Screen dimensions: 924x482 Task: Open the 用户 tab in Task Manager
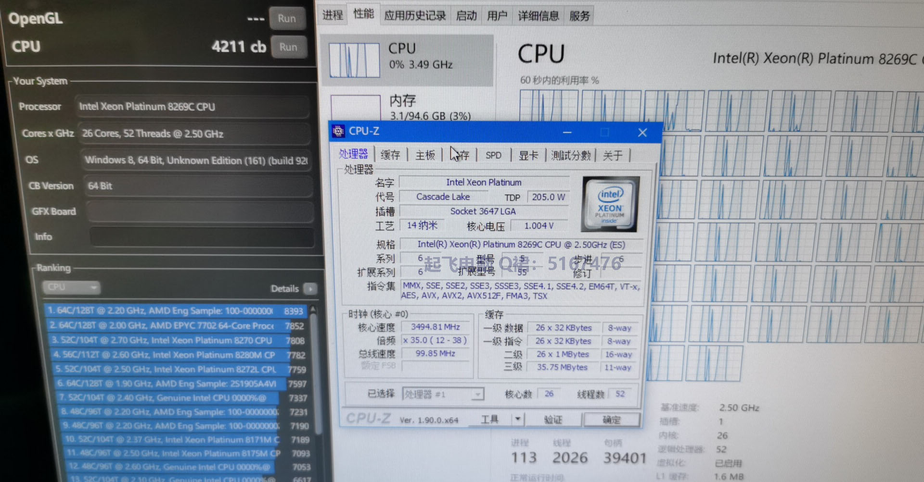tap(497, 16)
